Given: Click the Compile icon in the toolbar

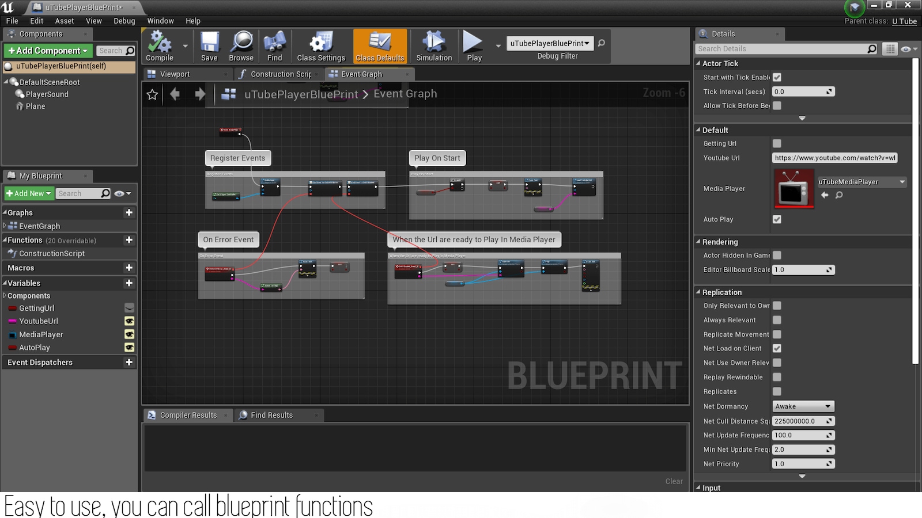Looking at the screenshot, I should click(160, 43).
